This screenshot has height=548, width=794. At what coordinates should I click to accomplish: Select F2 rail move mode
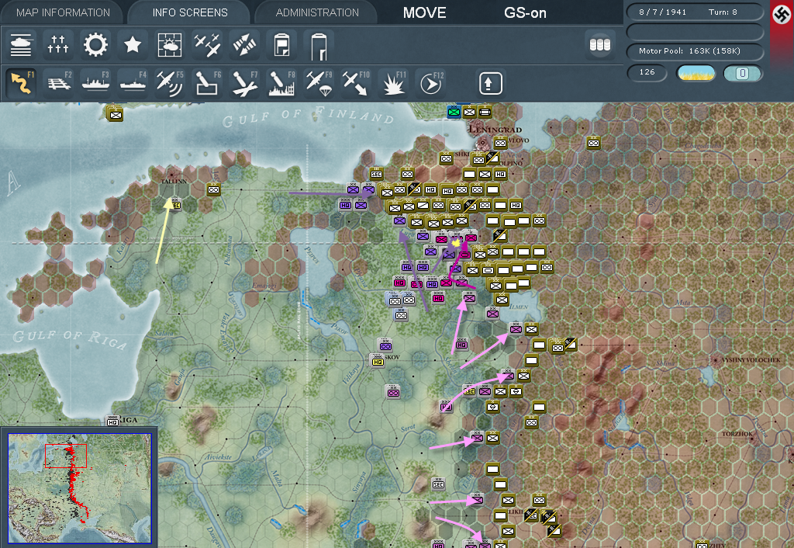[58, 82]
